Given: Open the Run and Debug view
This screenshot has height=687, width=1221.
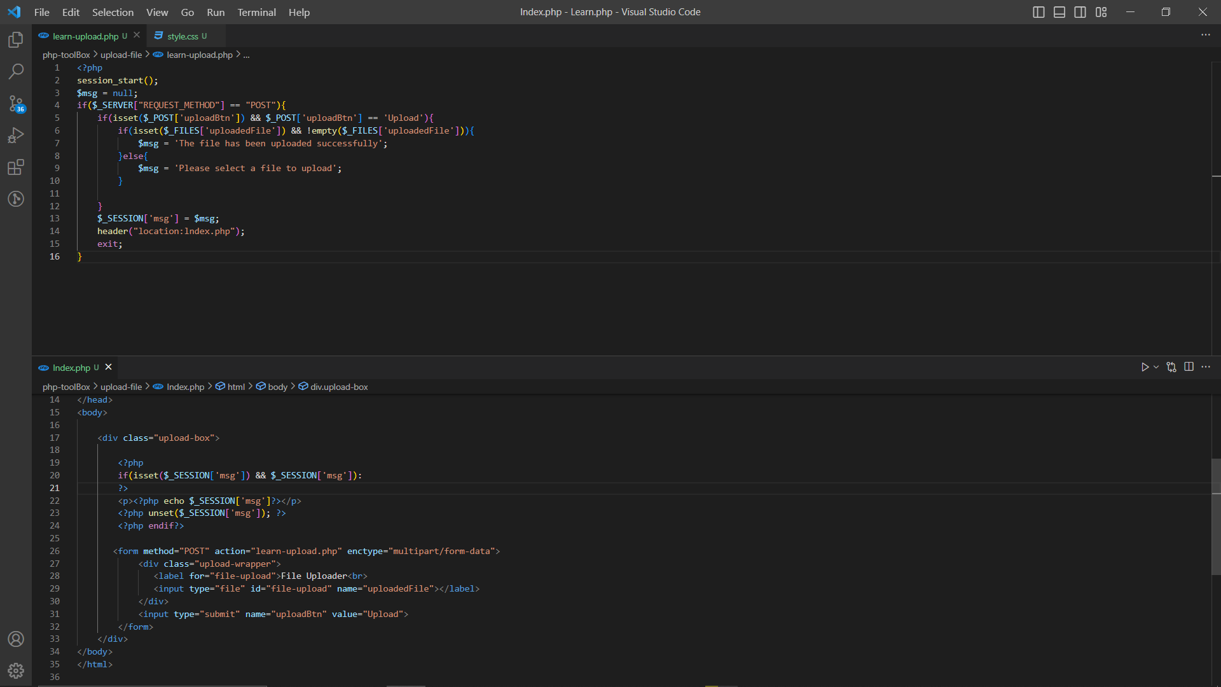Looking at the screenshot, I should [16, 135].
